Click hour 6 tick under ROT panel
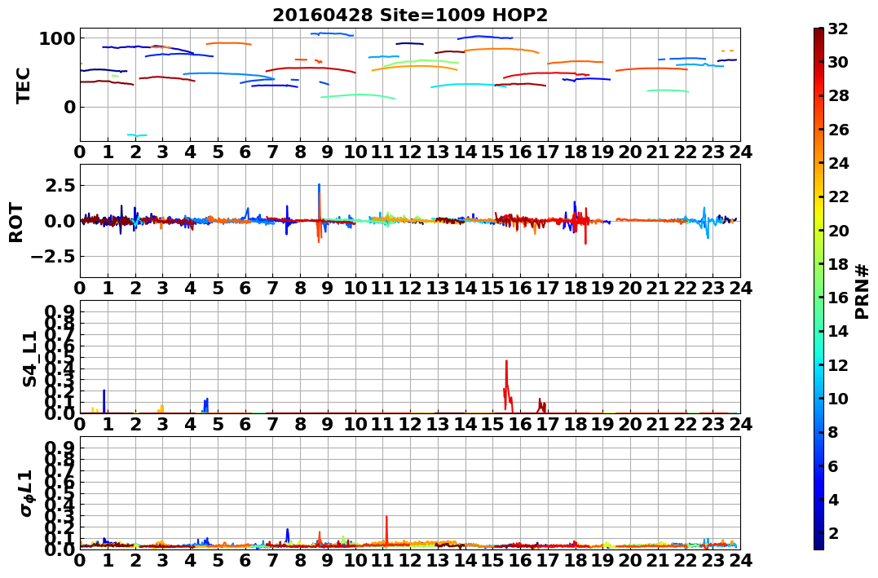Image resolution: width=878 pixels, height=578 pixels. pos(245,289)
